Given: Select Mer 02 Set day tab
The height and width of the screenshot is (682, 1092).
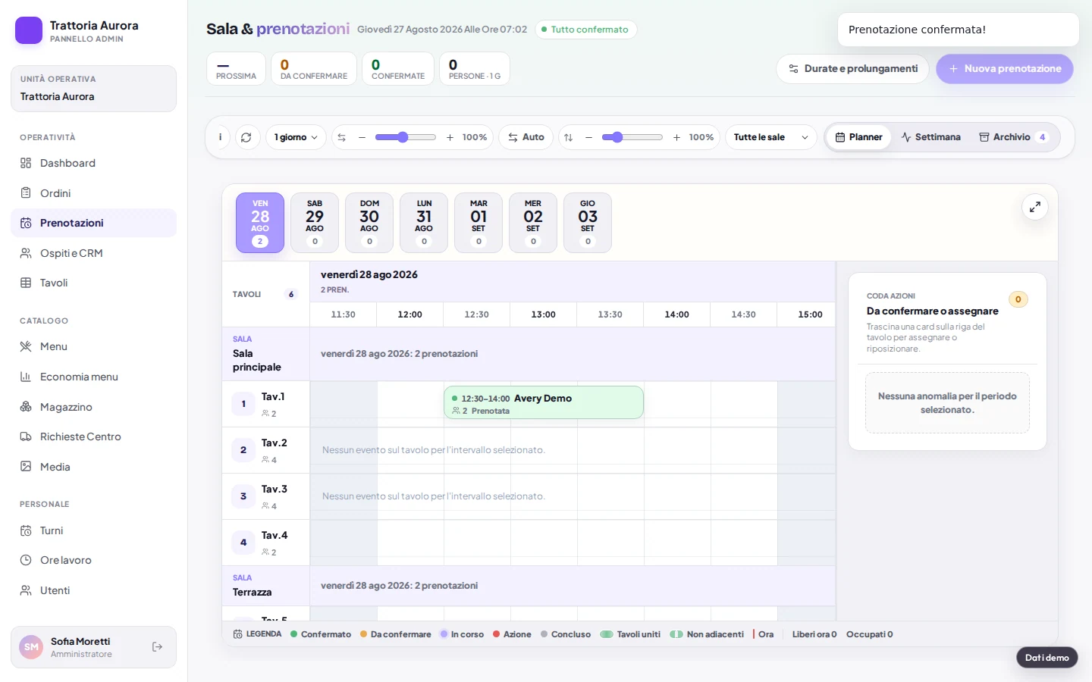Looking at the screenshot, I should coord(533,223).
